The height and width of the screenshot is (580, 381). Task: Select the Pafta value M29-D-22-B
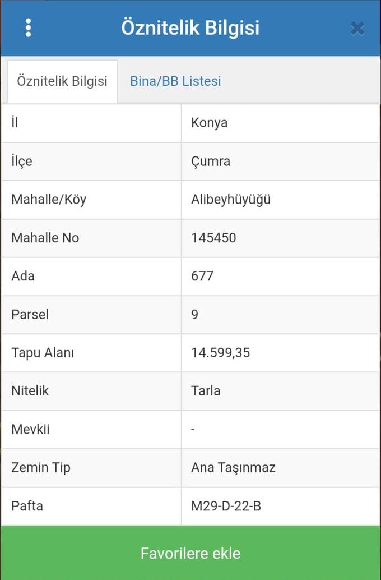coord(226,505)
